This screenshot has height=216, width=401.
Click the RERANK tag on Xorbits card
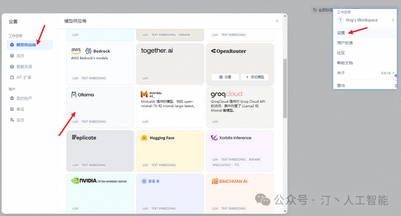(x=254, y=160)
